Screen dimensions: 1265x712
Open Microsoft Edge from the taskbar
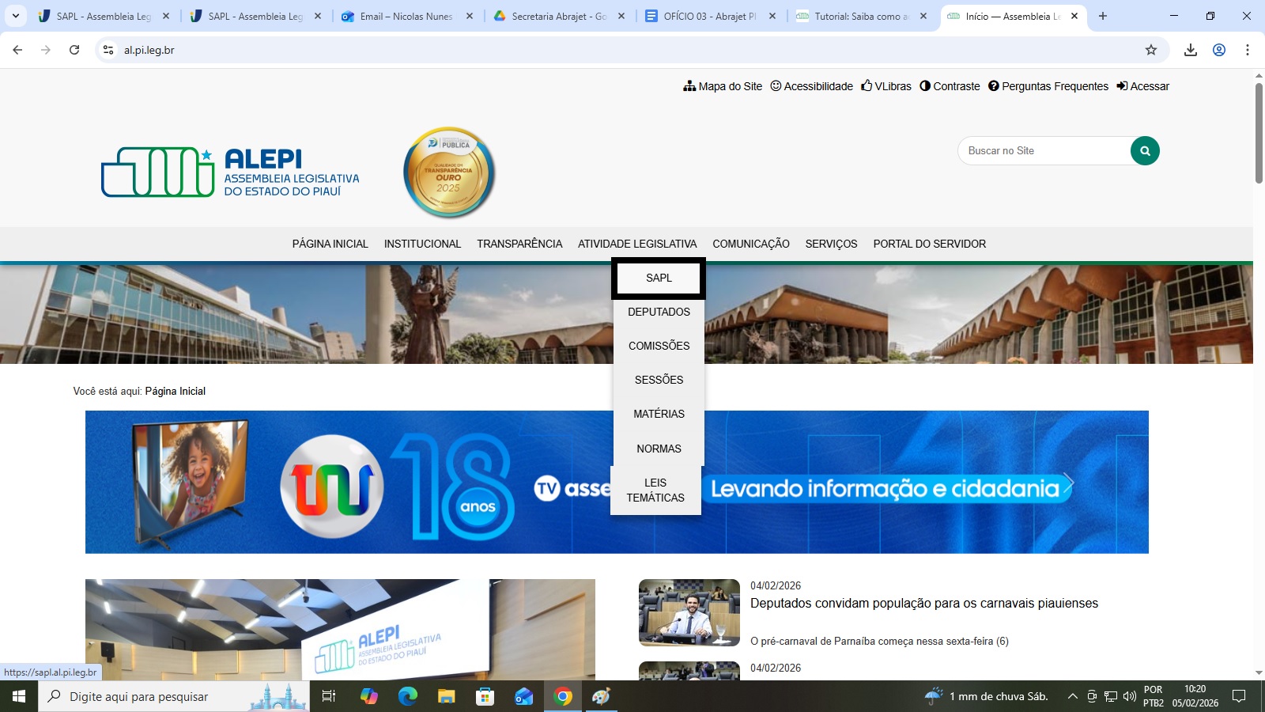[x=407, y=696]
